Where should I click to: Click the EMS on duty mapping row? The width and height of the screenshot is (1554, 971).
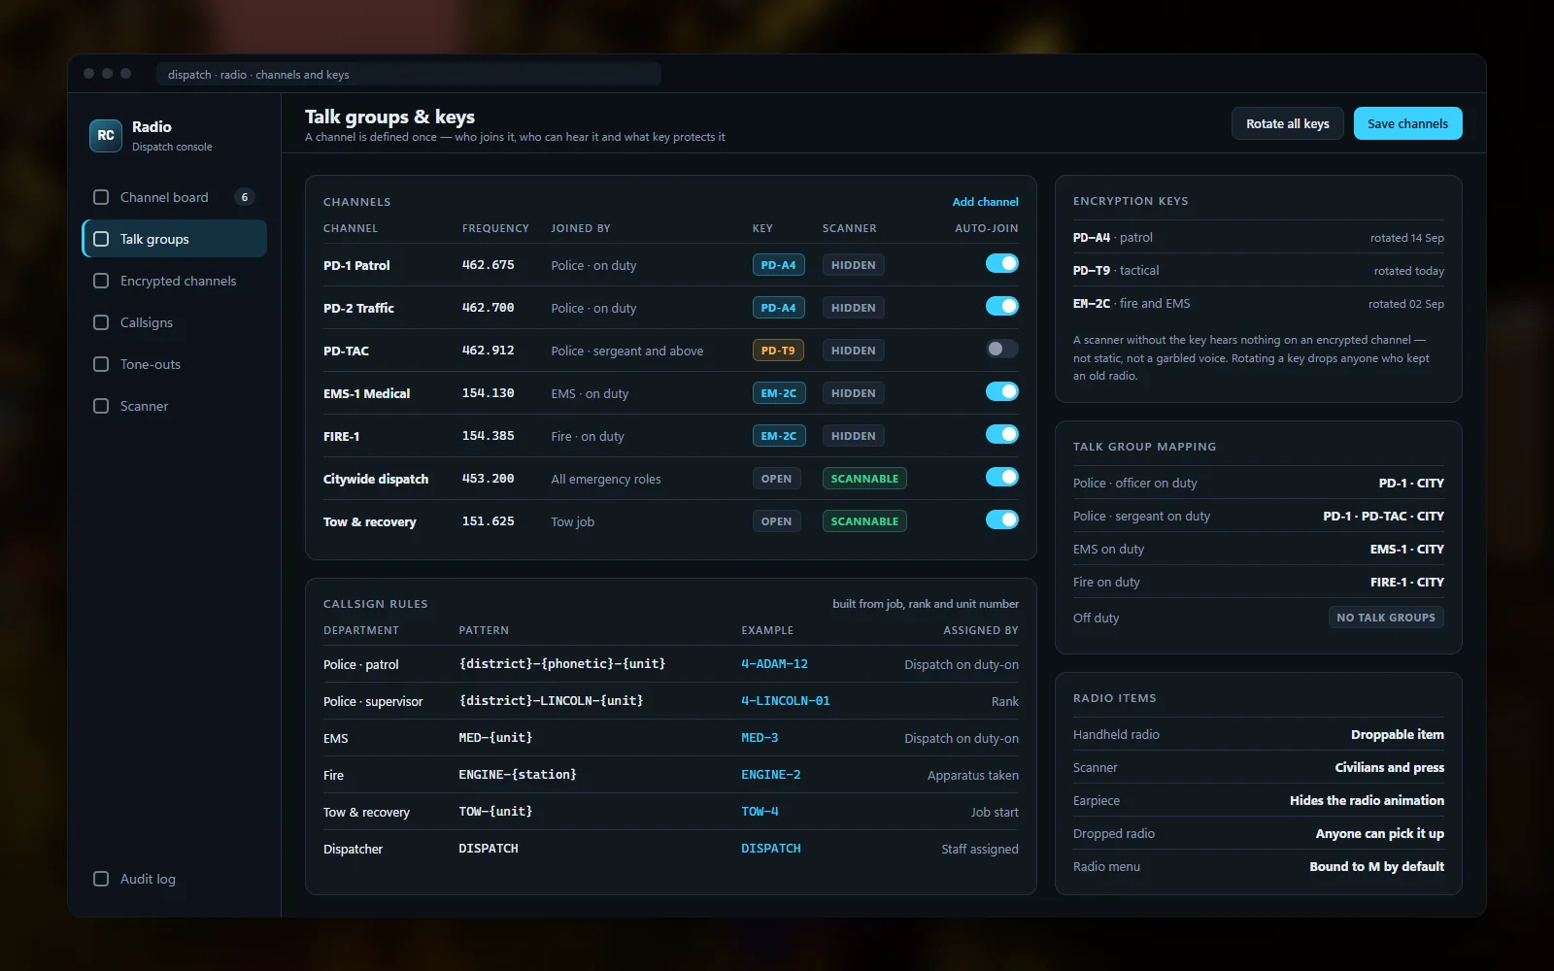[x=1258, y=549]
